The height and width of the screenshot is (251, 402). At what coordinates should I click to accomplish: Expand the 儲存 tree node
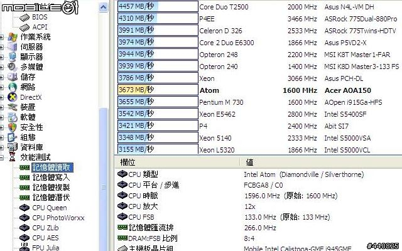click(1, 77)
